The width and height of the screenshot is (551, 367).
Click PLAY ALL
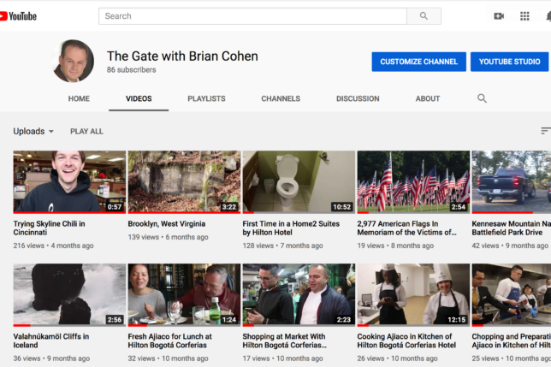86,132
